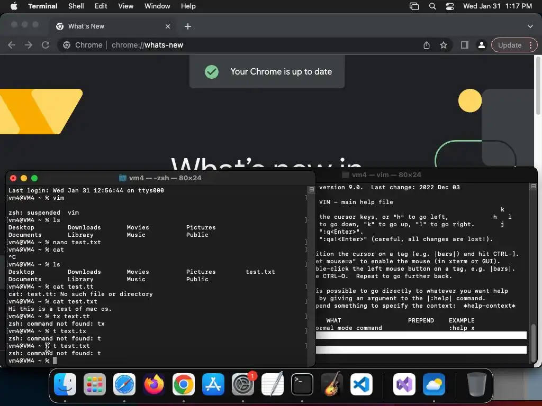Open Google Chrome in the dock
Viewport: 542px width, 406px height.
(184, 384)
